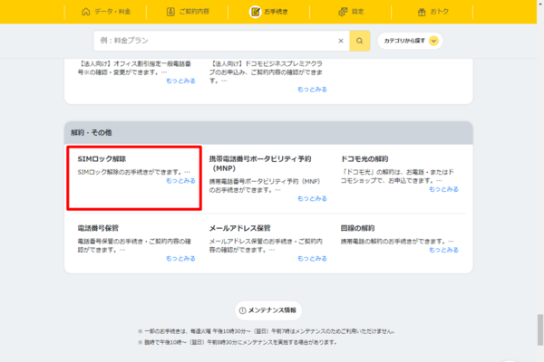544x362 pixels.
Task: Switch to the お手続き tab
Action: pos(269,12)
